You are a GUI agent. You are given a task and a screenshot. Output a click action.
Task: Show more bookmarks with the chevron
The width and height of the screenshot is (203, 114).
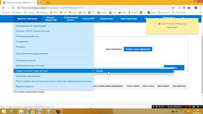[200, 13]
